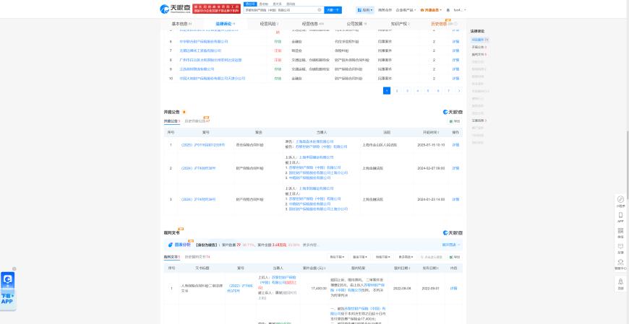Jump to 裁判文书 in right-side navigation
629x324 pixels.
[x=477, y=54]
